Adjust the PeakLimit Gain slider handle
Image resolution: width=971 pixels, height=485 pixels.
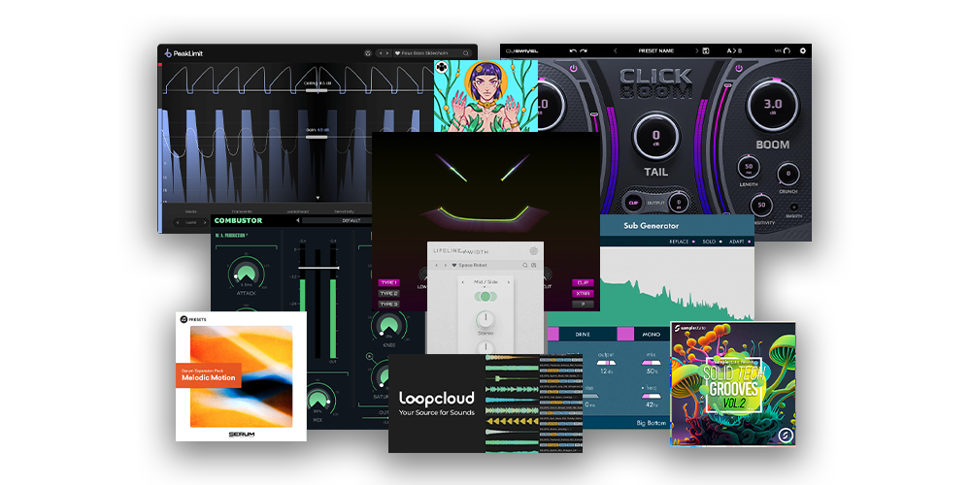click(317, 137)
